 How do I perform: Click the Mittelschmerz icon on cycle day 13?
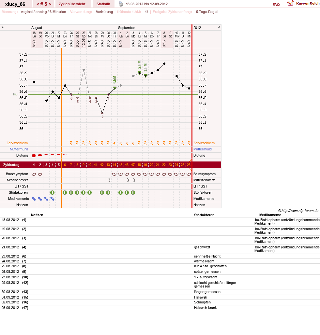point(109,180)
